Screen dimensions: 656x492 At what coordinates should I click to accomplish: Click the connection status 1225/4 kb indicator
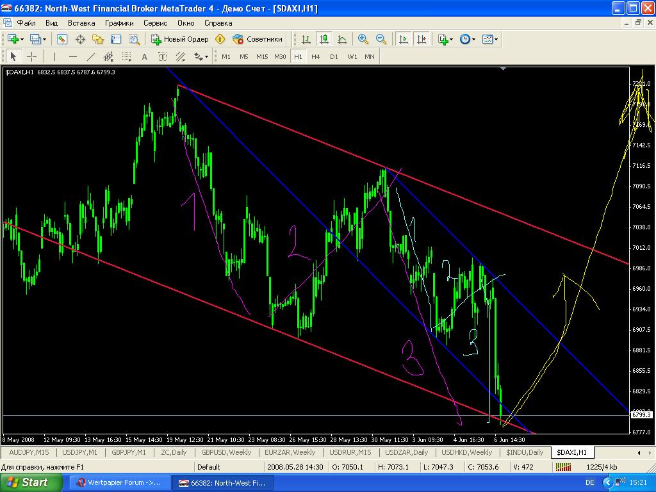point(602,467)
